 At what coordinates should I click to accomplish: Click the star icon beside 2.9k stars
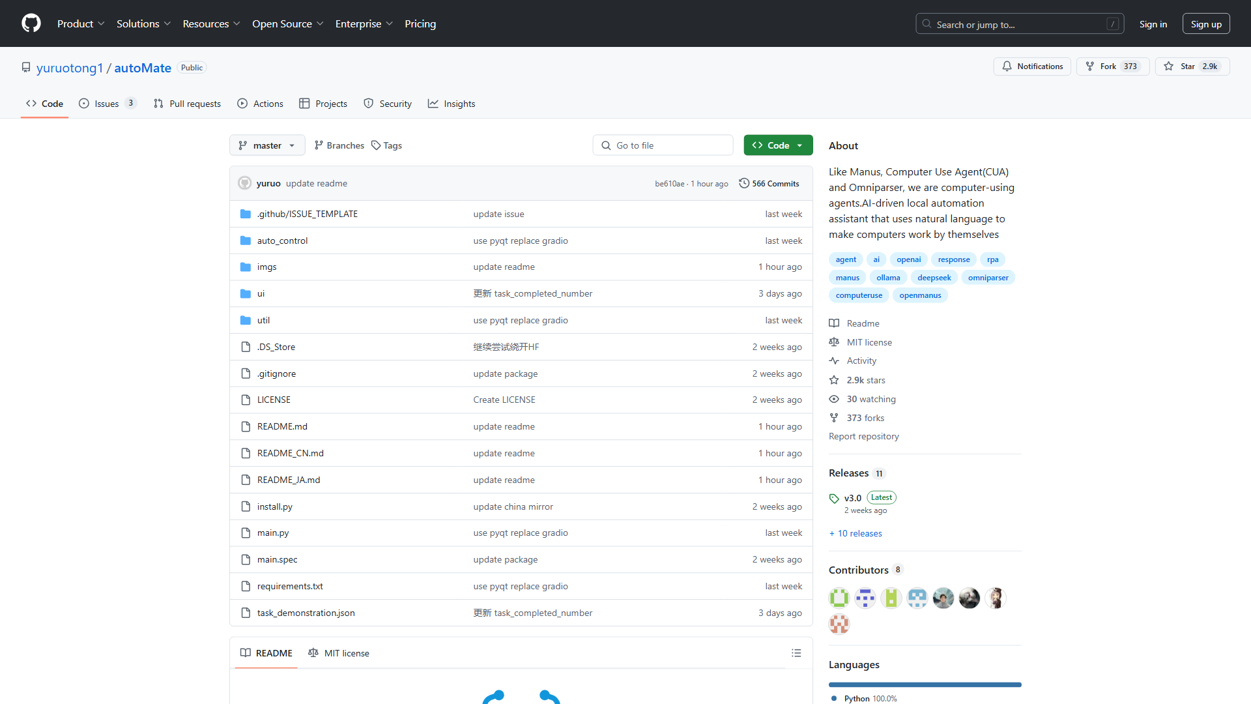pos(834,380)
